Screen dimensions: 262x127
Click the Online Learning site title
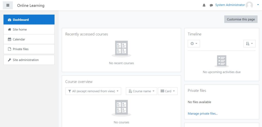(x=31, y=6)
